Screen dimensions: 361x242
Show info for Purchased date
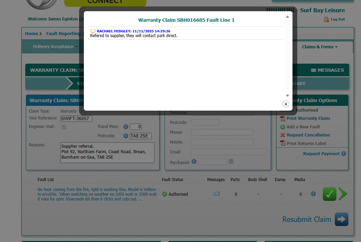point(194,162)
